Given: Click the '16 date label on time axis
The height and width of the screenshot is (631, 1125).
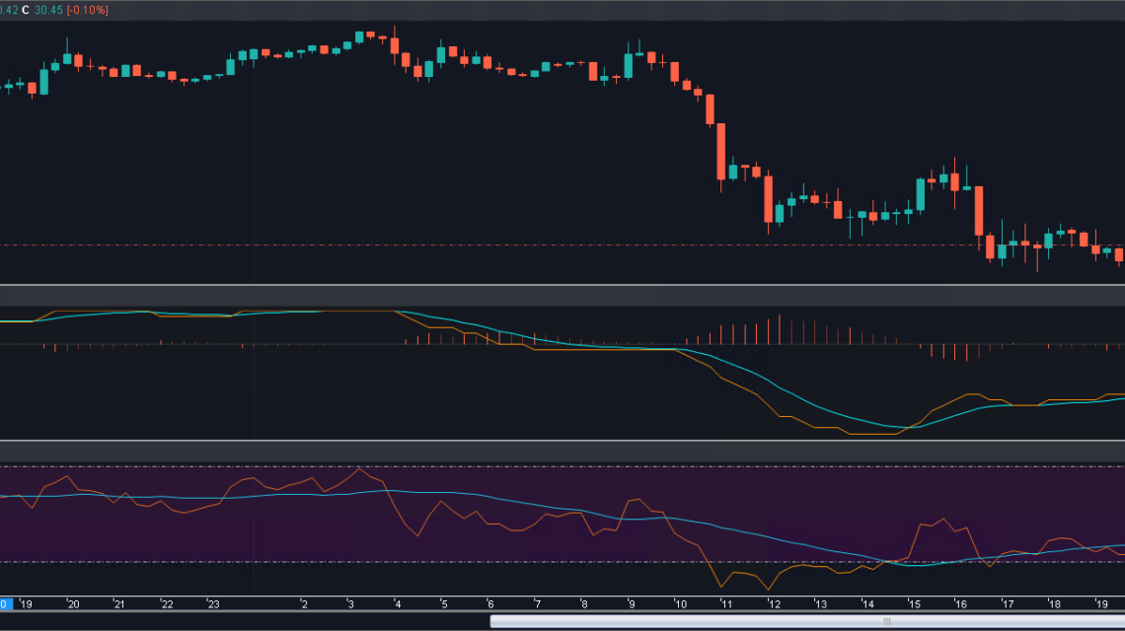Looking at the screenshot, I should (x=960, y=603).
